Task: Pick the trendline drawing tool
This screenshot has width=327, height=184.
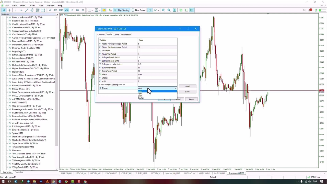Action: coord(27,10)
